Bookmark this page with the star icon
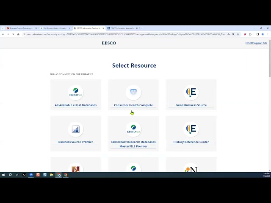 point(238,34)
